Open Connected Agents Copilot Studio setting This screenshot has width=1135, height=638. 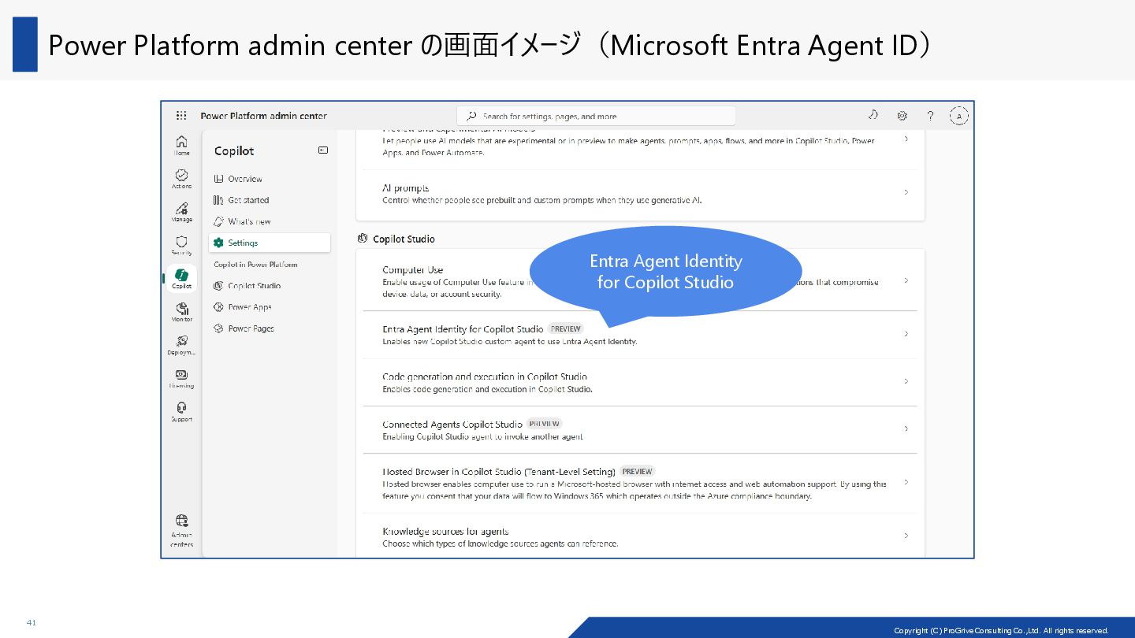[x=640, y=429]
